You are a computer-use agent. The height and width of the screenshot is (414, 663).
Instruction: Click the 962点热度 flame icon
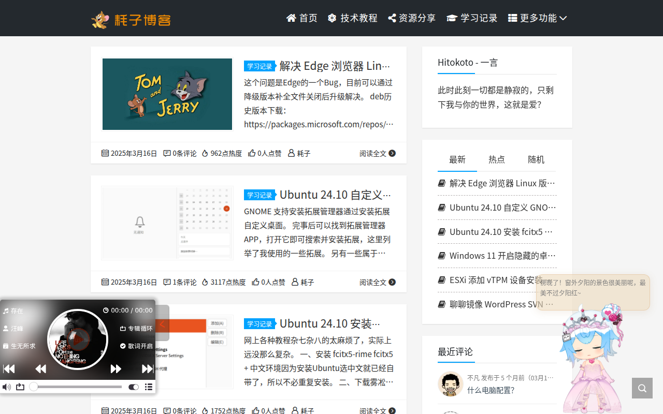(x=205, y=153)
